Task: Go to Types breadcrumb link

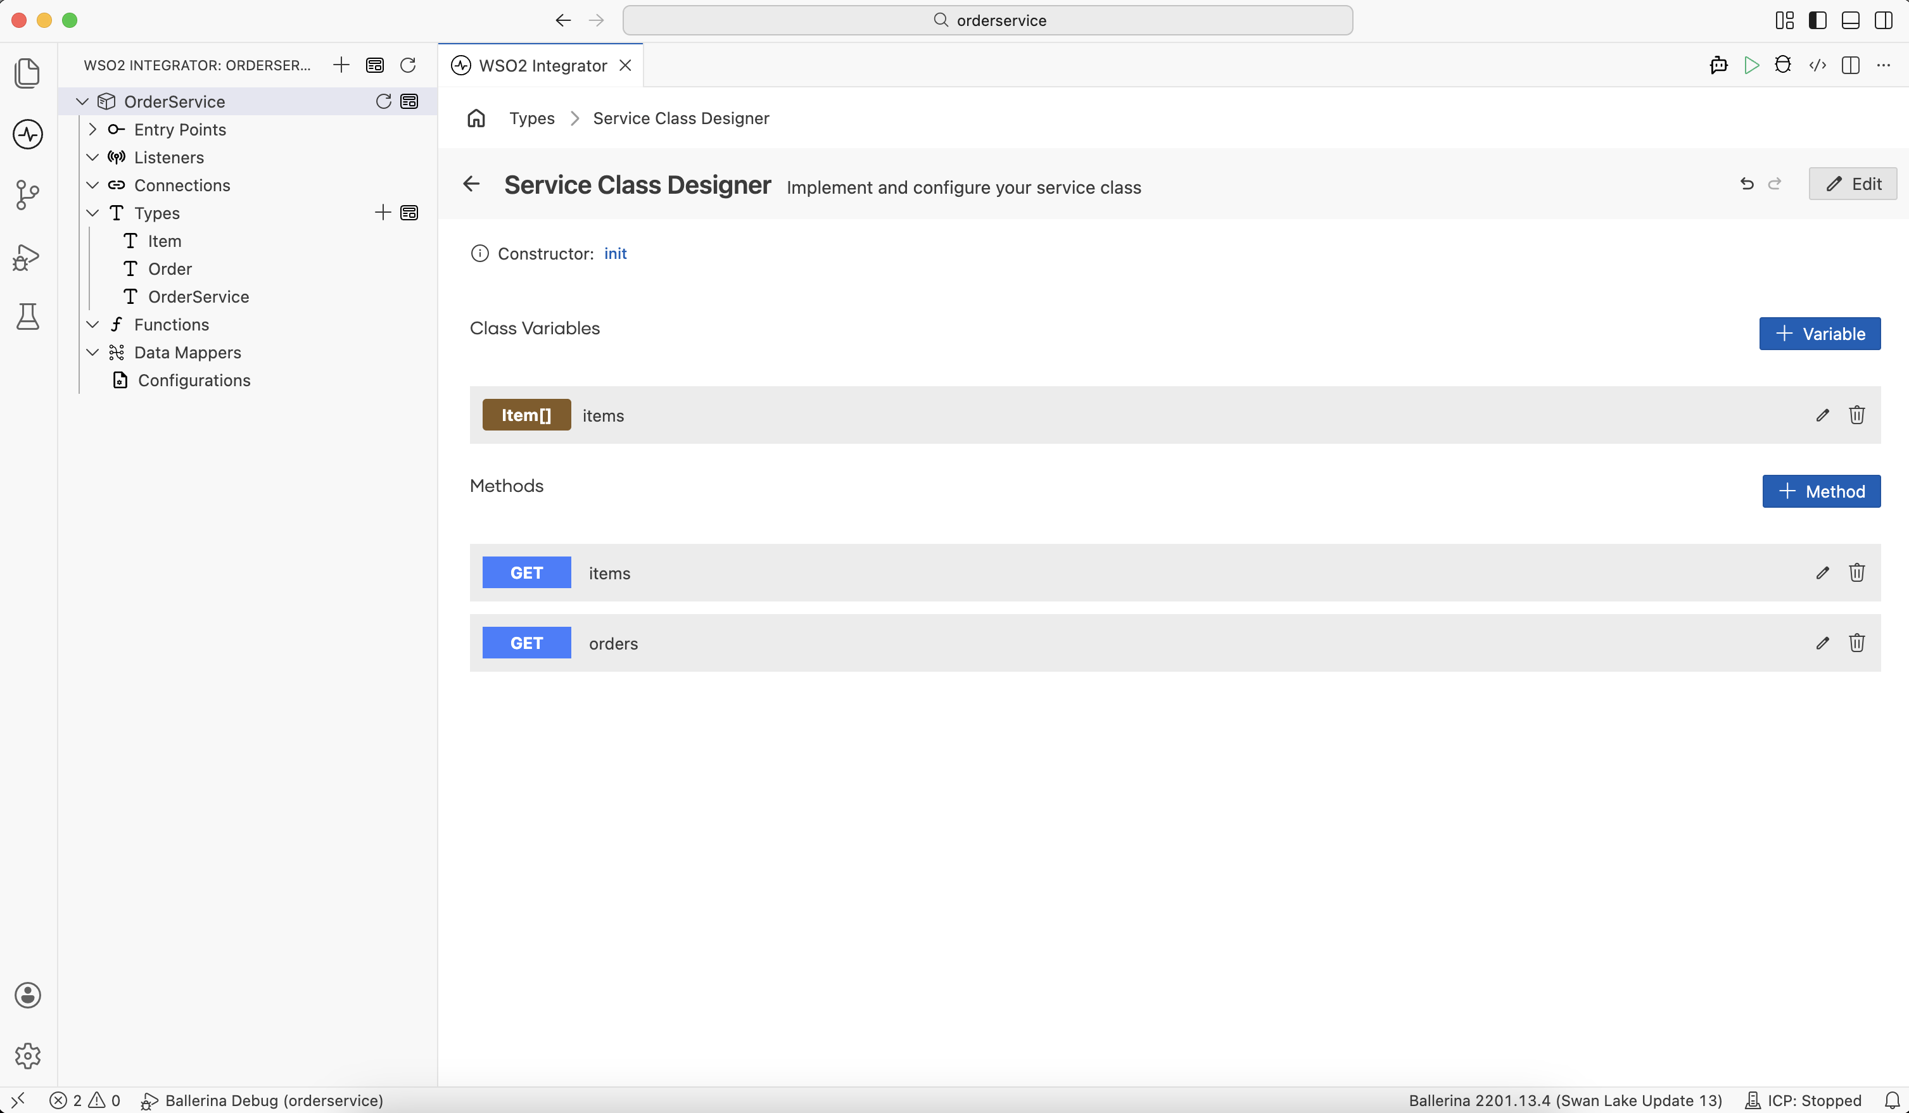Action: (x=532, y=118)
